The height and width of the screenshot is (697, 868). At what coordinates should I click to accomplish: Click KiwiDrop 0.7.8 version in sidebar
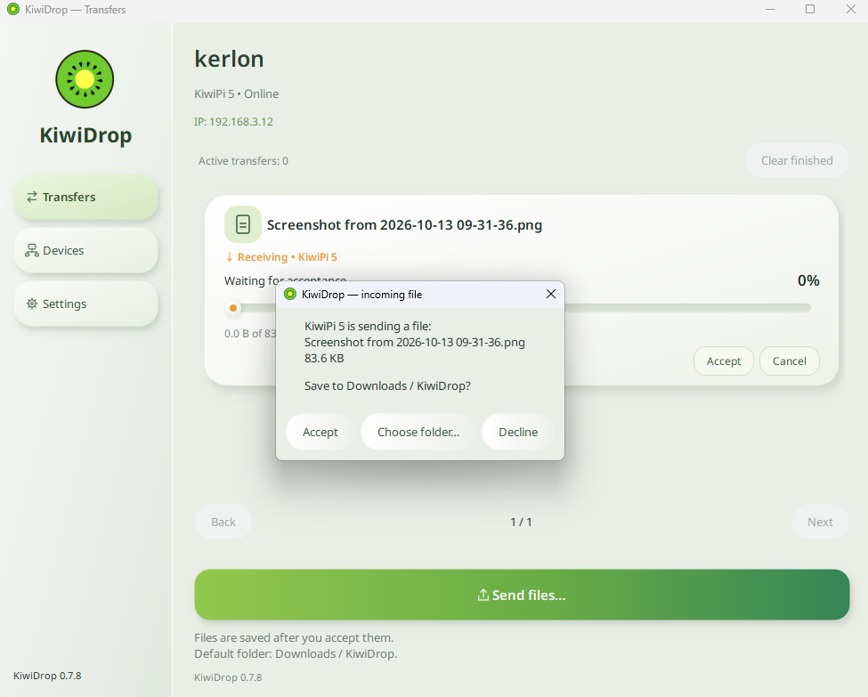(x=47, y=676)
